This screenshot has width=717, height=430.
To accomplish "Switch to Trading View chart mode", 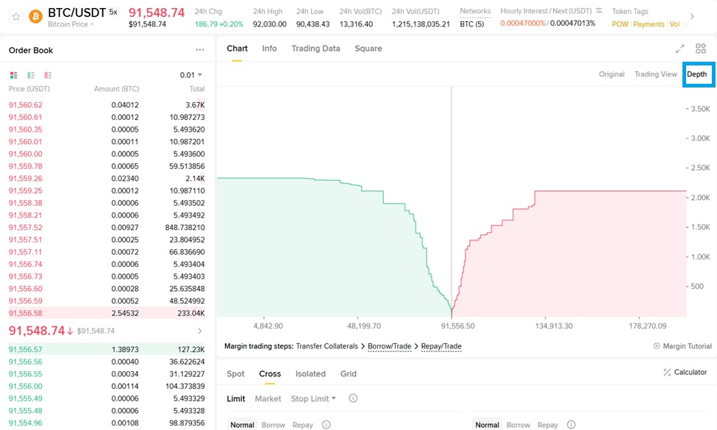I will [655, 74].
